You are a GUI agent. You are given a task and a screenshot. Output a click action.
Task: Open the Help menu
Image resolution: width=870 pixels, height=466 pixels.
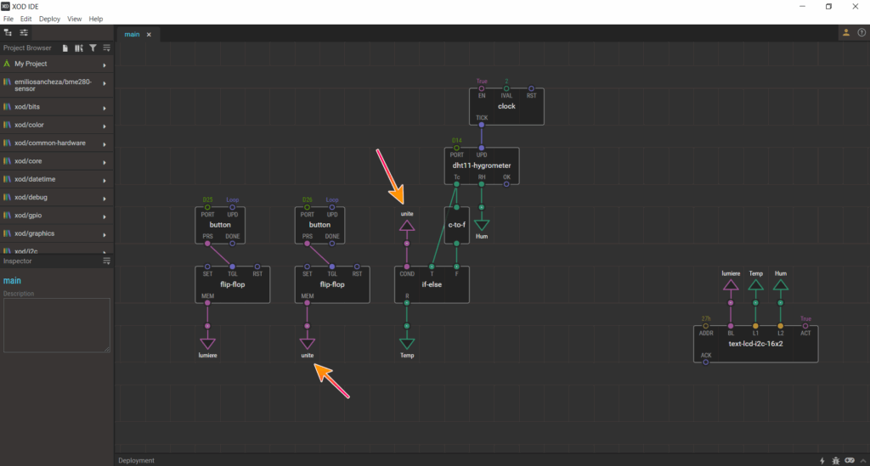point(96,19)
